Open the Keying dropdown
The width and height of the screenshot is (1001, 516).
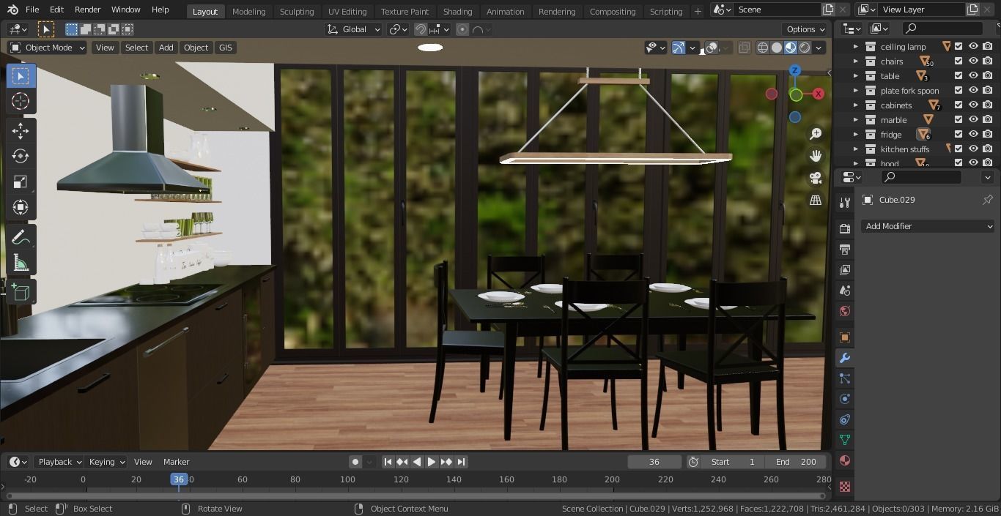tap(106, 462)
